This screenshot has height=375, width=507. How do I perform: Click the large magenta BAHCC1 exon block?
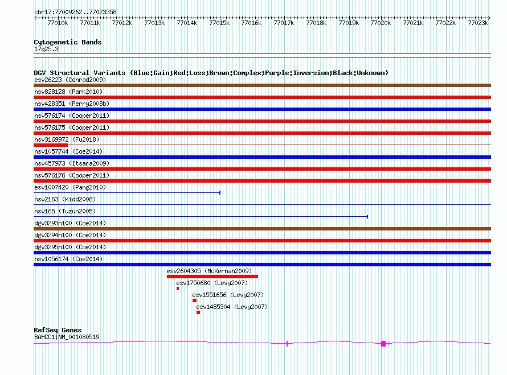coord(383,344)
